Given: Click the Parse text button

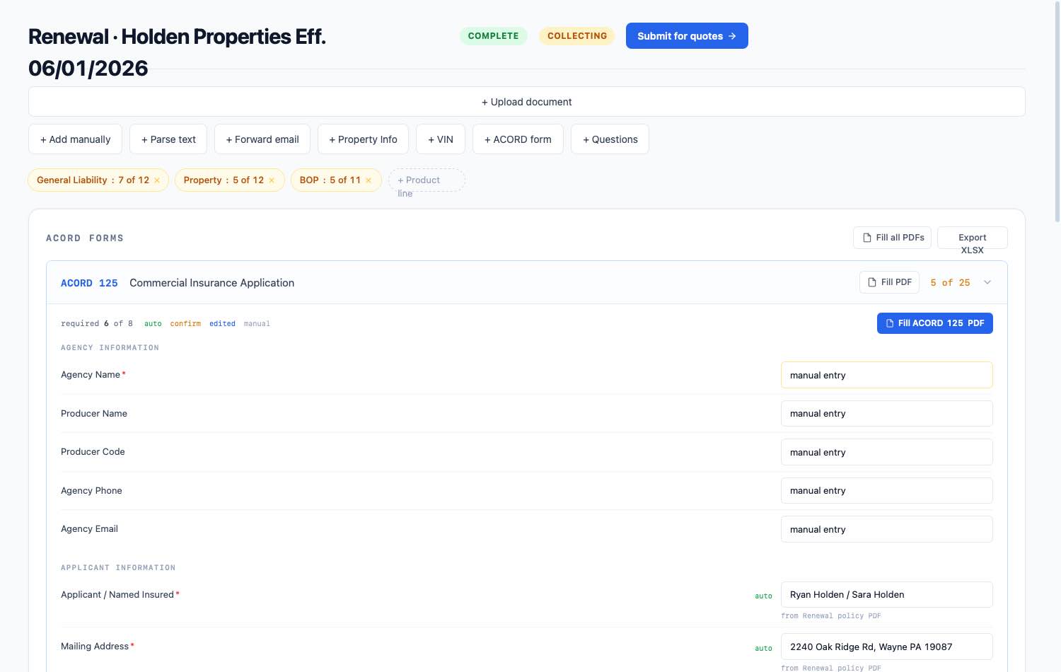Looking at the screenshot, I should pyautogui.click(x=168, y=139).
